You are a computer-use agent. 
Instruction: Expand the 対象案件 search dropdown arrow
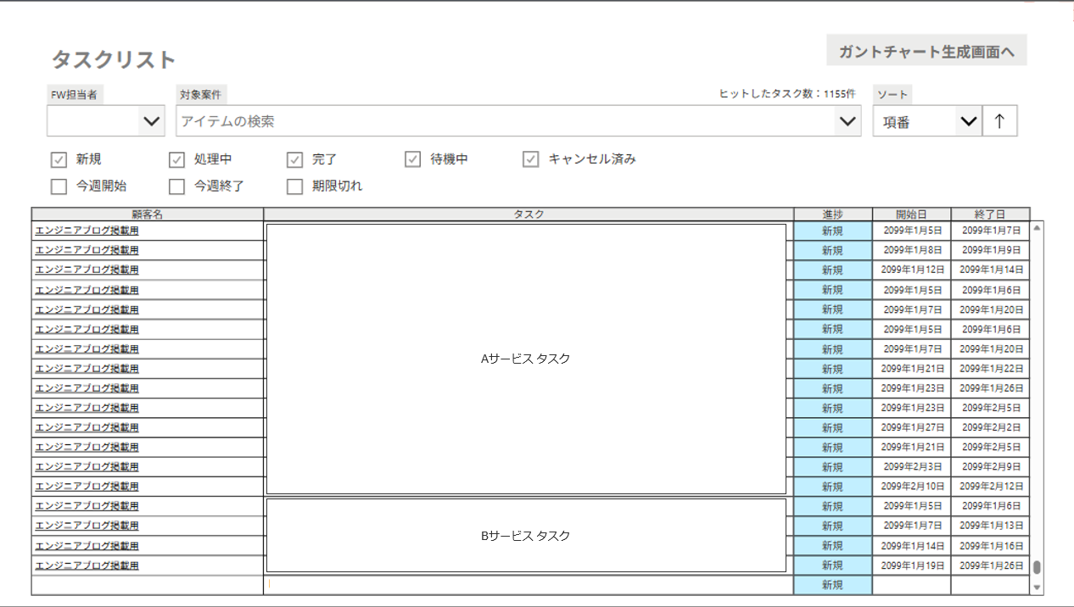(847, 121)
